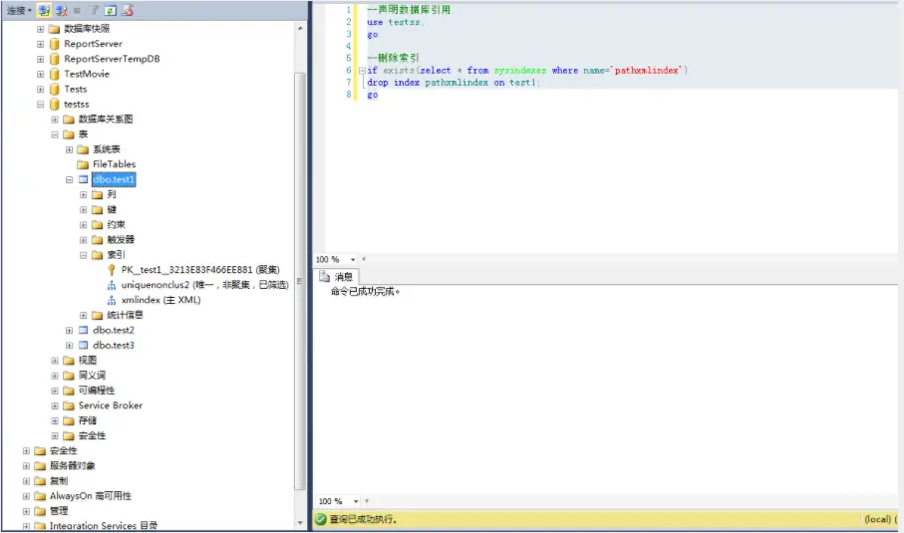Expand the 视图 folder node

pyautogui.click(x=55, y=360)
